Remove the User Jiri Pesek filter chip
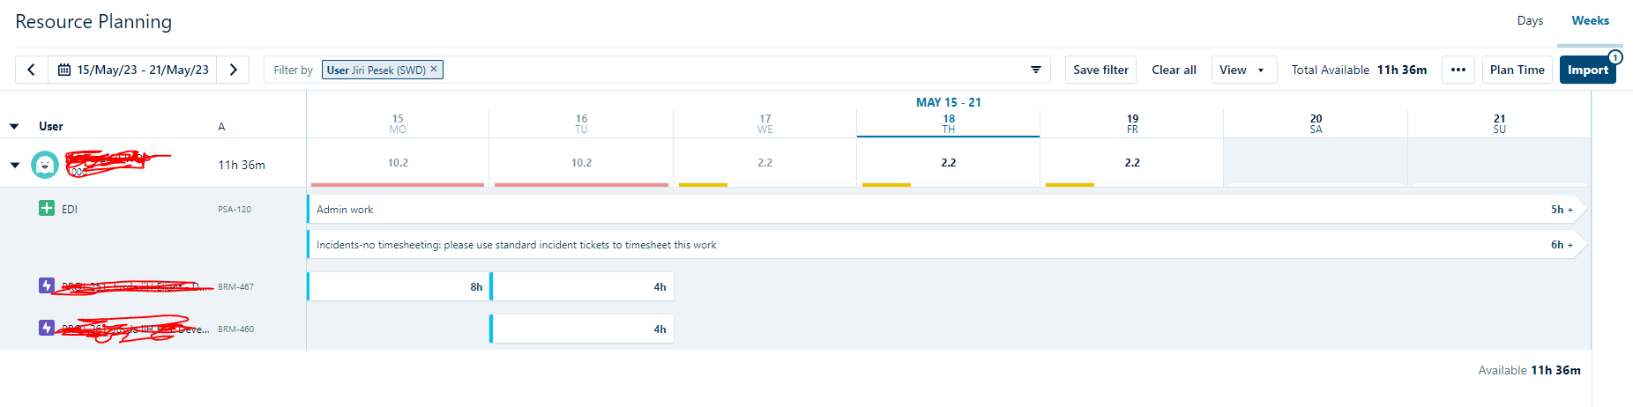Image resolution: width=1633 pixels, height=407 pixels. pyautogui.click(x=434, y=69)
